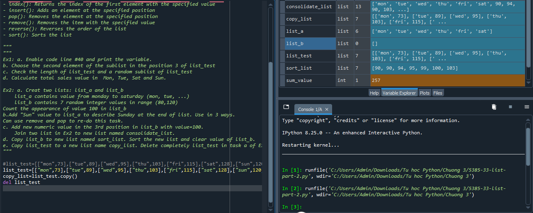This screenshot has width=533, height=213.
Task: Click editor scrollbar up arrow
Action: [270, 4]
